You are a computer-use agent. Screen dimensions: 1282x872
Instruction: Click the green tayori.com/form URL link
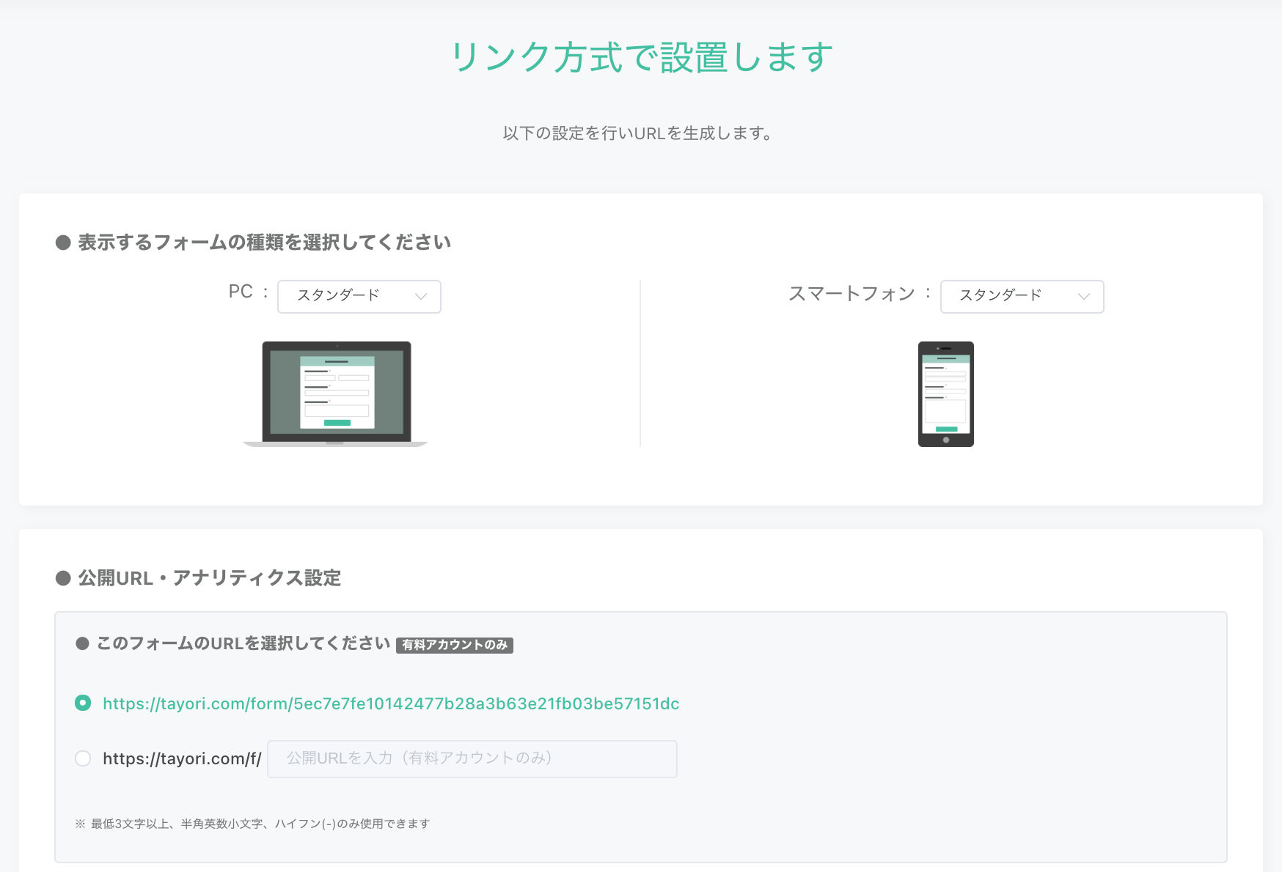coord(391,703)
